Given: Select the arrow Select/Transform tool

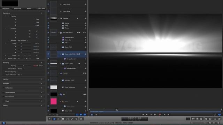Looking at the screenshot, I should pyautogui.click(x=49, y=119).
